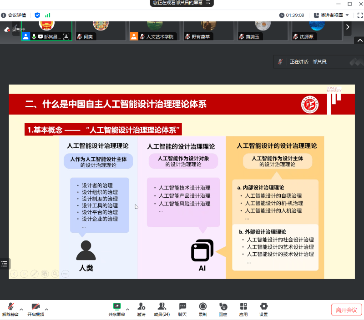
Task: Click the 共享屏幕 share screen icon
Action: (117, 306)
